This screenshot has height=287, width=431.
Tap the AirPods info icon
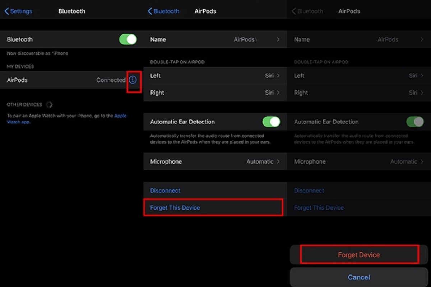click(x=133, y=80)
